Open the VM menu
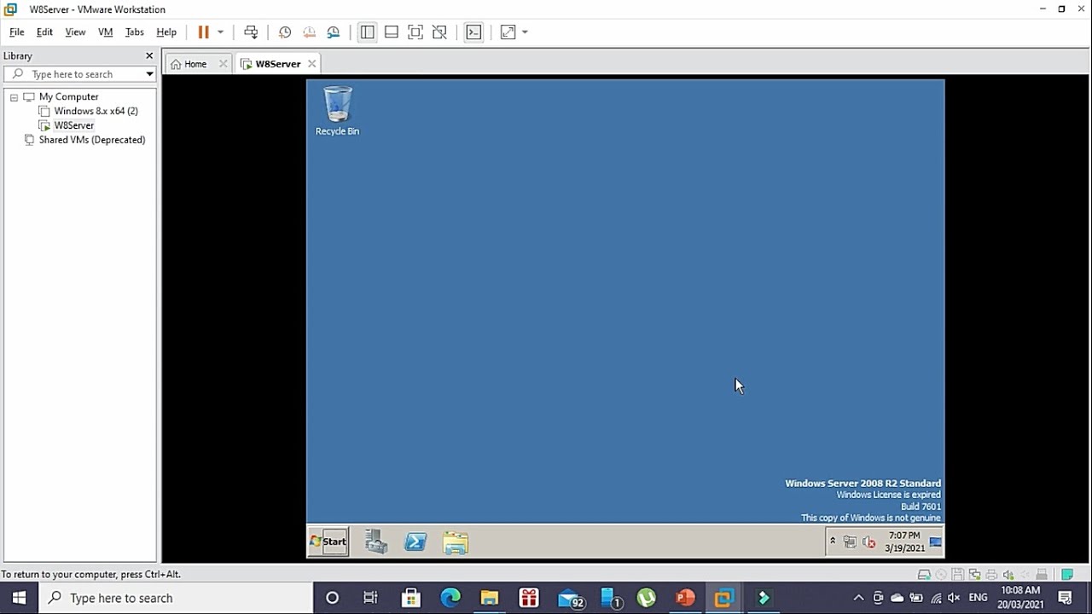The image size is (1092, 614). click(106, 32)
